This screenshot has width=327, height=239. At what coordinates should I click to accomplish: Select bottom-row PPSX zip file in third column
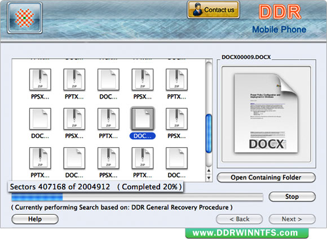[108, 158]
